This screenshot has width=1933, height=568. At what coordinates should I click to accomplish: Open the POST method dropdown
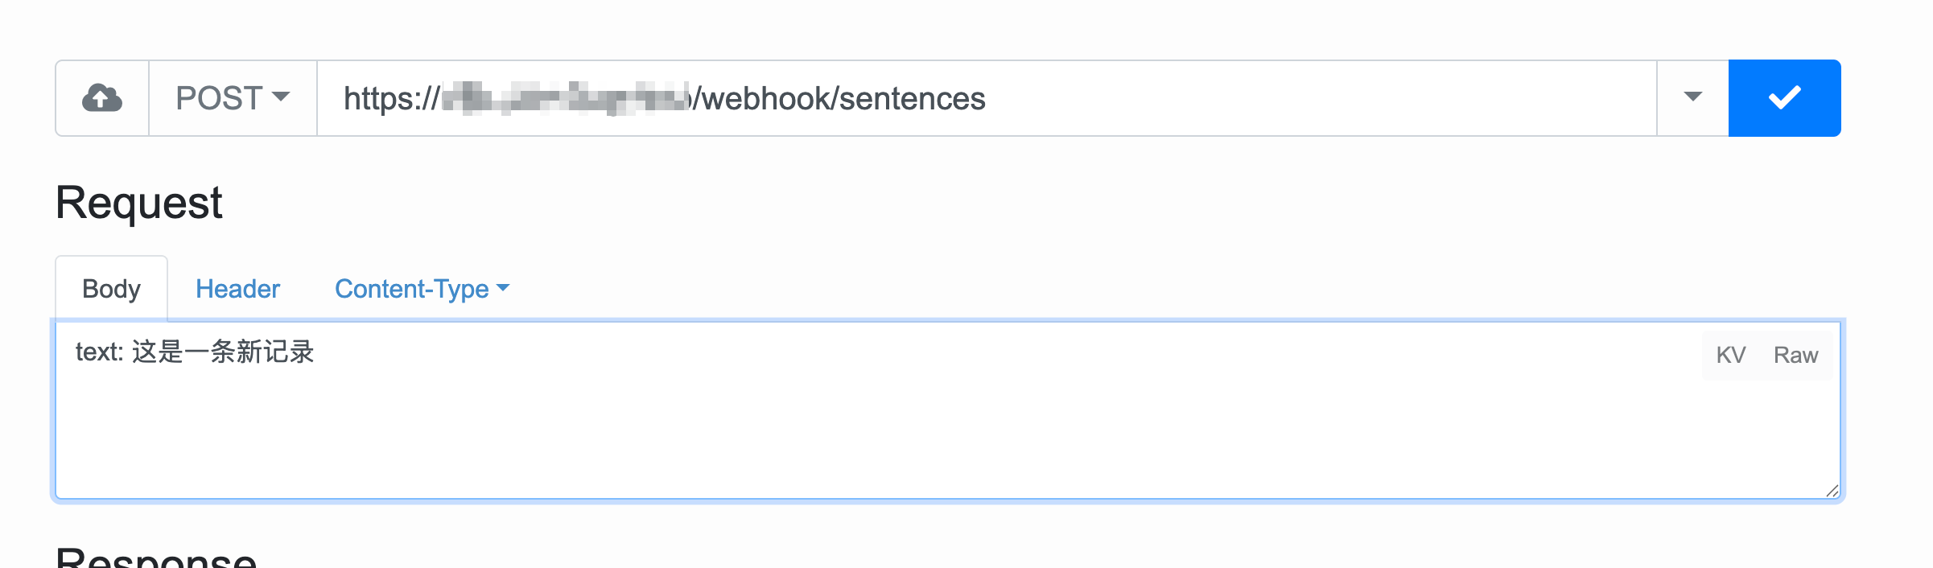(x=233, y=98)
